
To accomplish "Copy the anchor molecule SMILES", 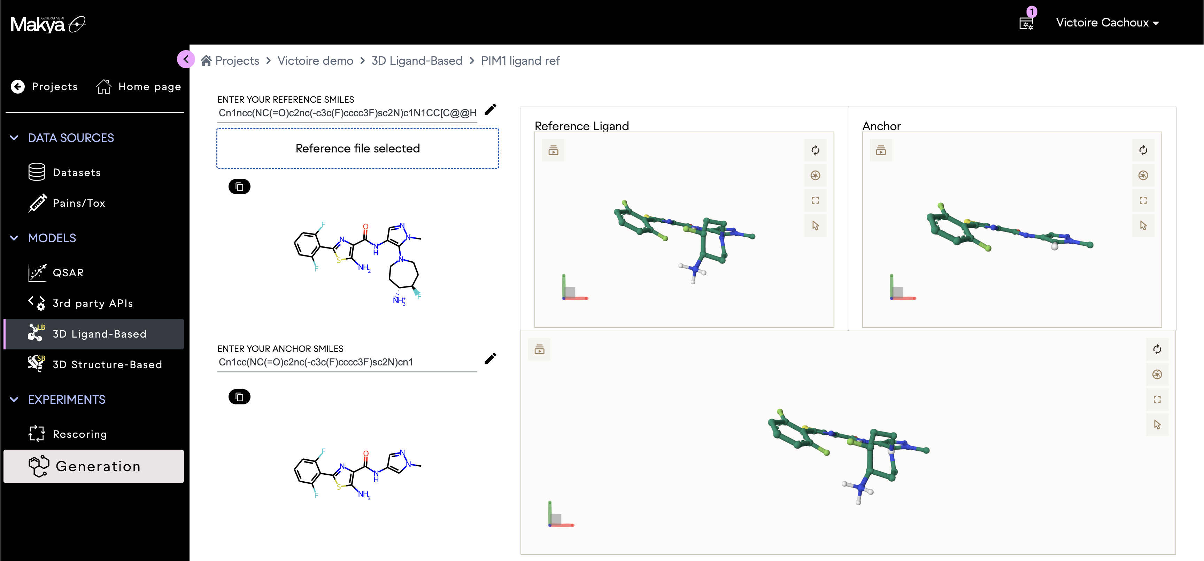I will click(239, 397).
